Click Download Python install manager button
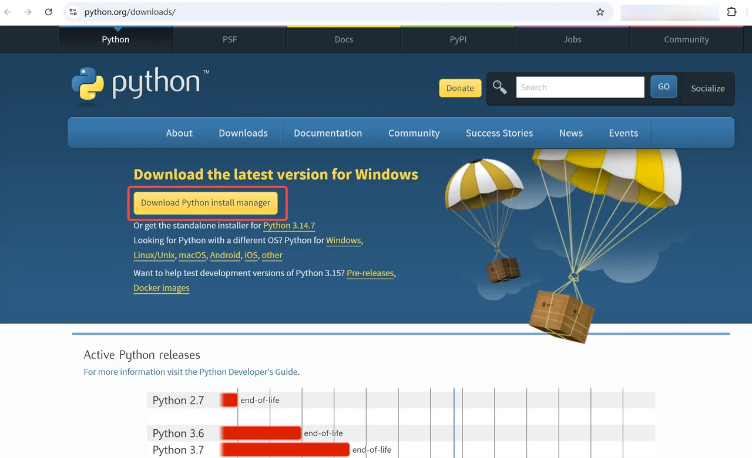This screenshot has height=458, width=752. (206, 203)
